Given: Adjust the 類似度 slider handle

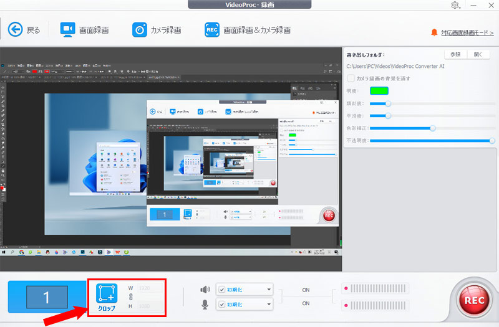Looking at the screenshot, I should [388, 103].
